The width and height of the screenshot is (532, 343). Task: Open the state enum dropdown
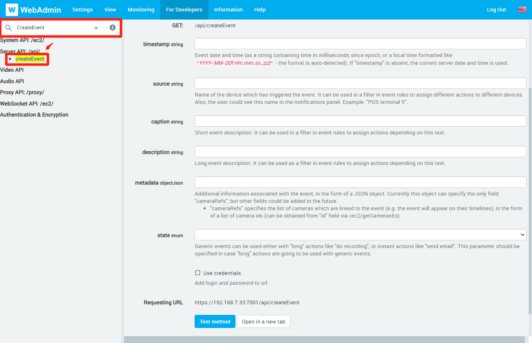[361, 235]
